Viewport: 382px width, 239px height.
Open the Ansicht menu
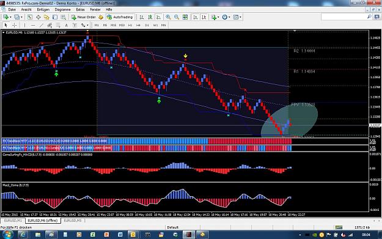[26, 10]
